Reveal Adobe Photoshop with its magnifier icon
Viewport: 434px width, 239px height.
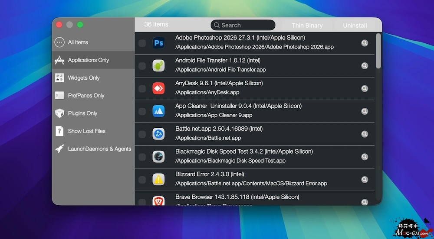point(365,43)
